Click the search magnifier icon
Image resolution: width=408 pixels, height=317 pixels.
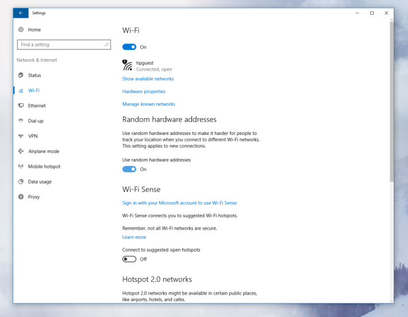(x=106, y=44)
